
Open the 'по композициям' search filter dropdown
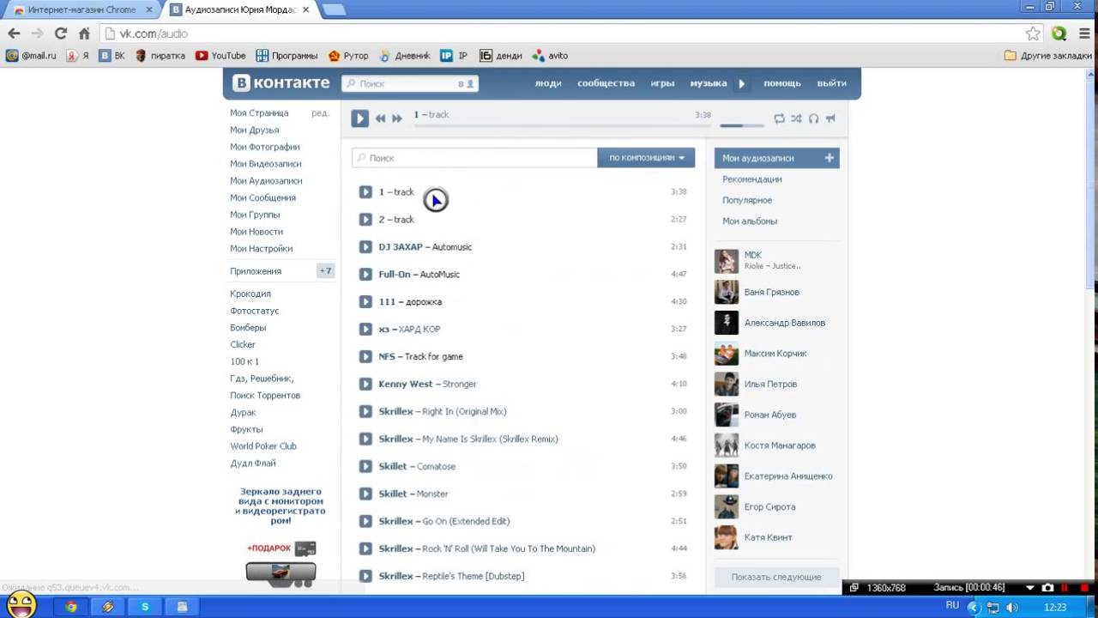(646, 158)
